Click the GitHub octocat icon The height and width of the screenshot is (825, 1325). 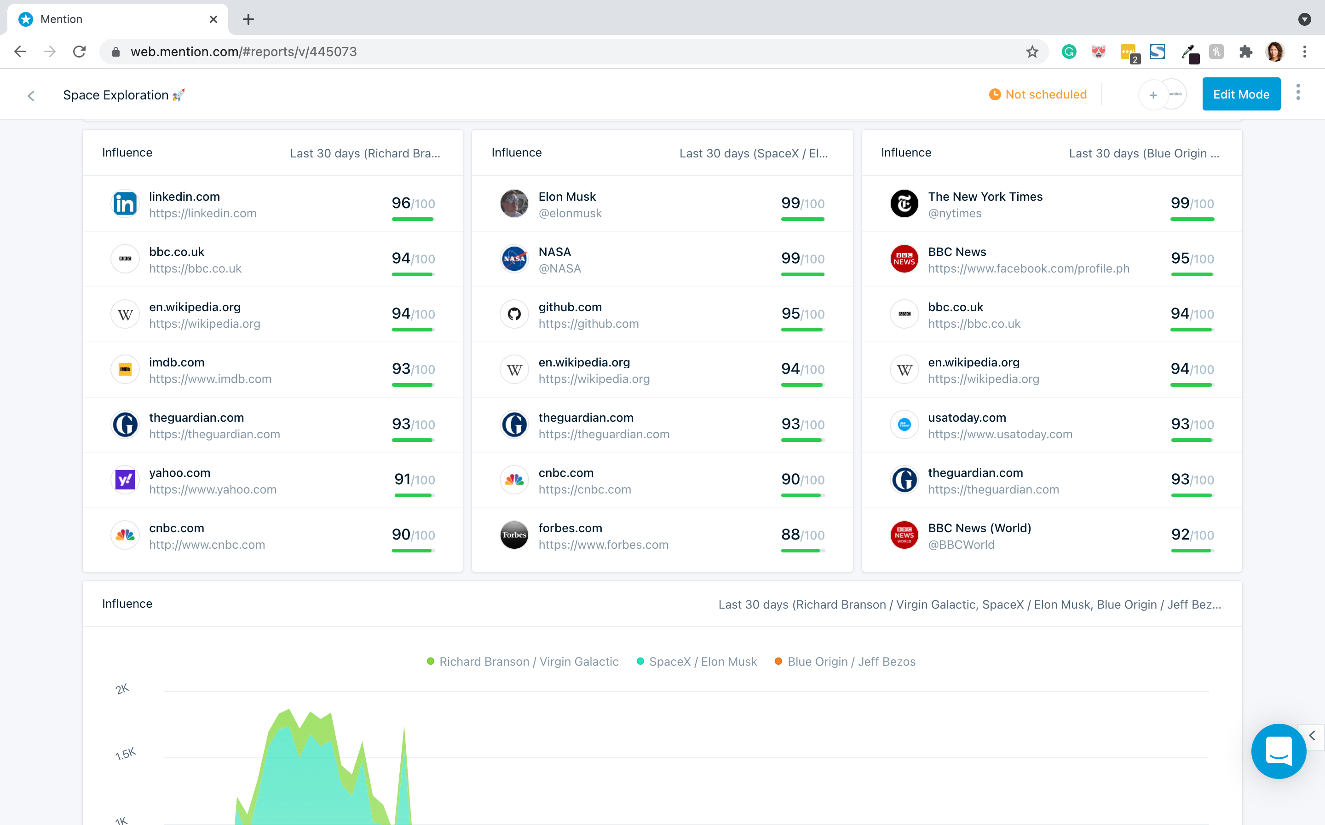point(513,314)
